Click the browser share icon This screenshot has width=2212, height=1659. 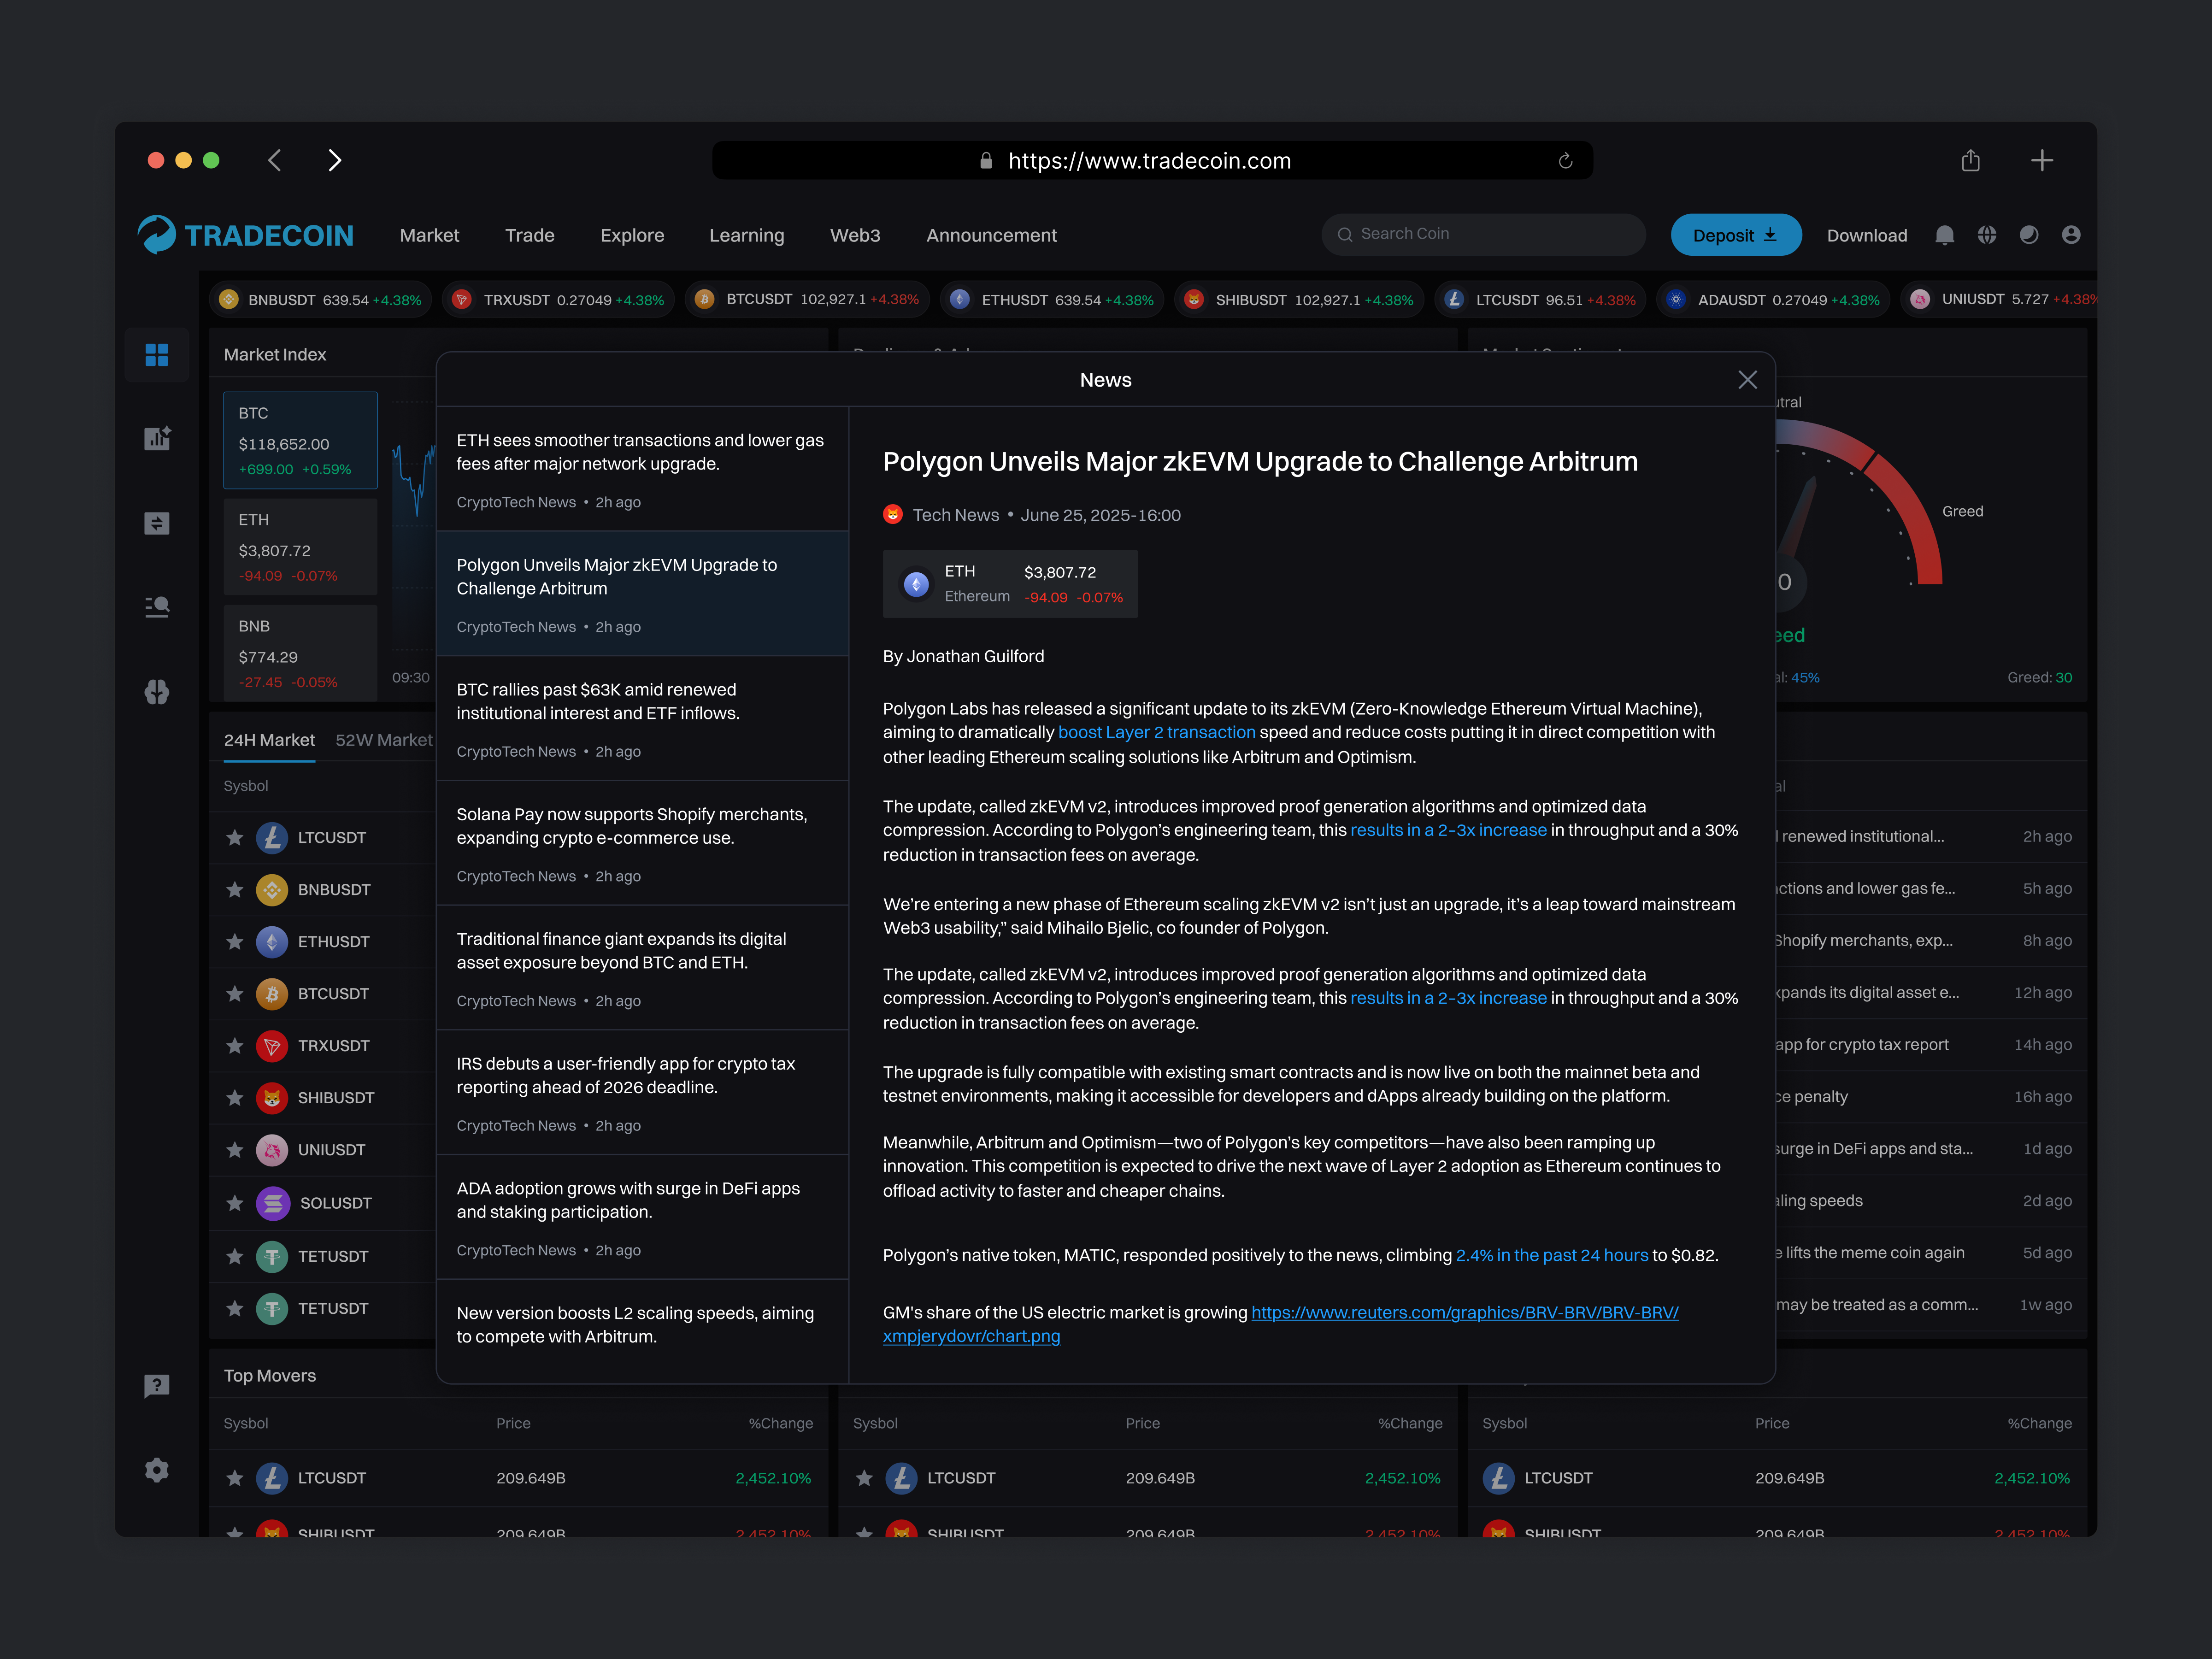coord(1970,160)
